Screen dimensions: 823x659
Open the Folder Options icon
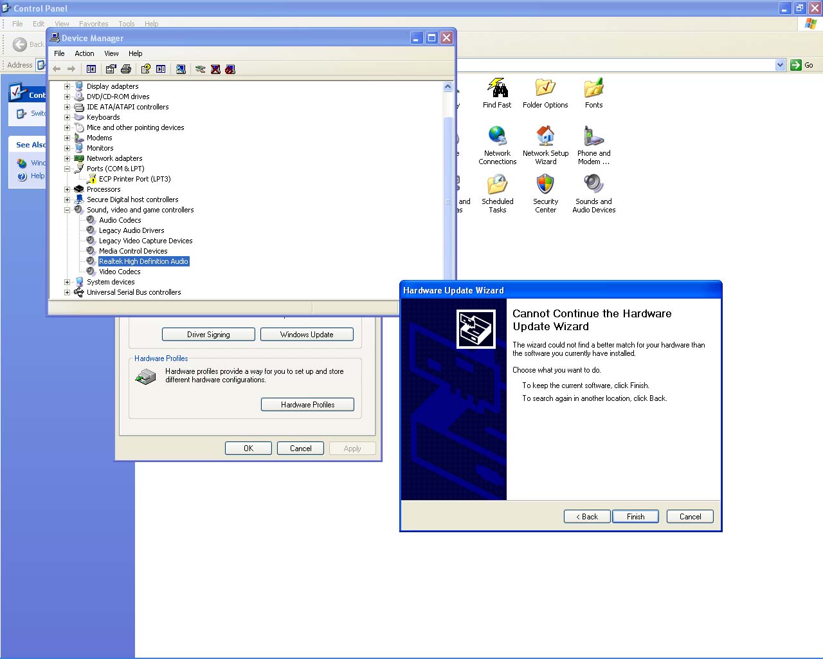545,93
